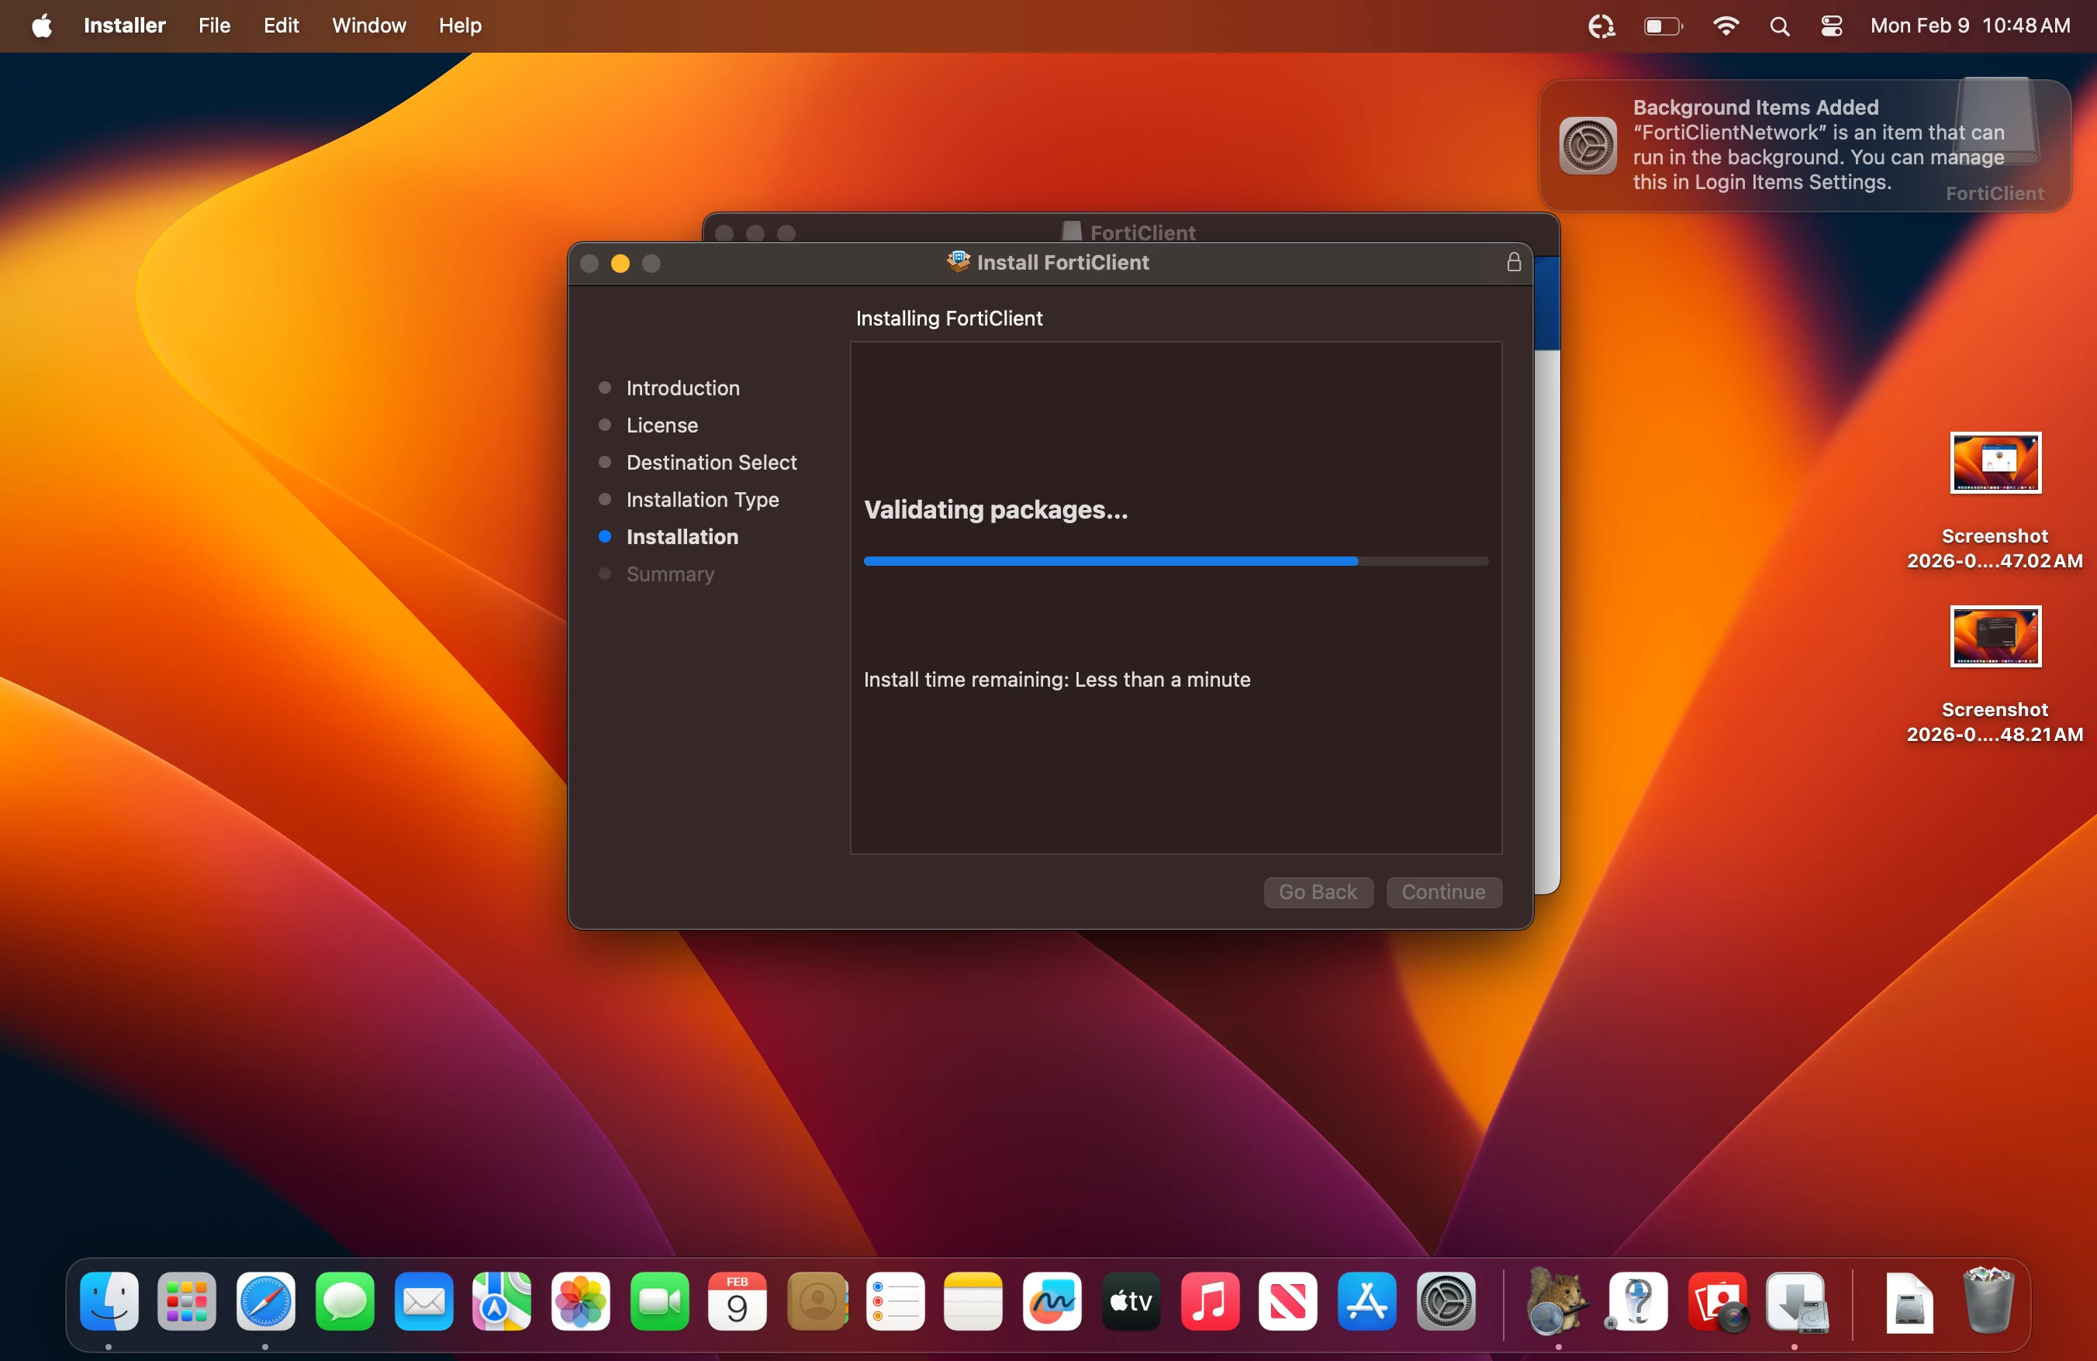The height and width of the screenshot is (1361, 2097).
Task: Click the Install FortiClient window title
Action: [x=1062, y=262]
